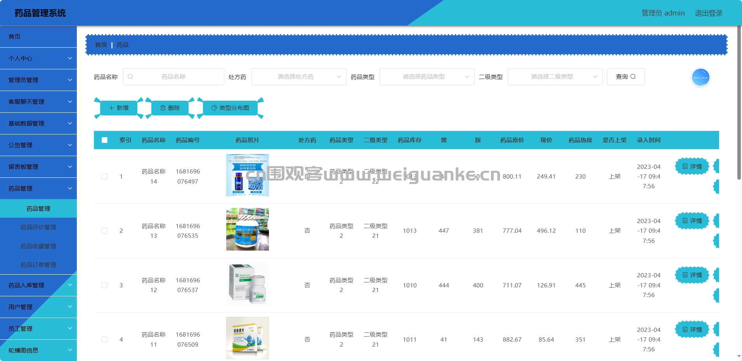The width and height of the screenshot is (742, 361).
Task: Open 详情 for 药品名称14 row
Action: pyautogui.click(x=692, y=167)
